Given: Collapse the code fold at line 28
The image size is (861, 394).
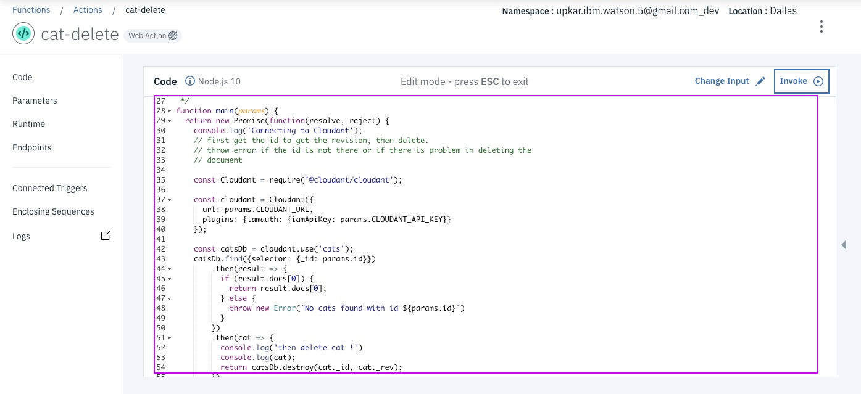Looking at the screenshot, I should 169,111.
